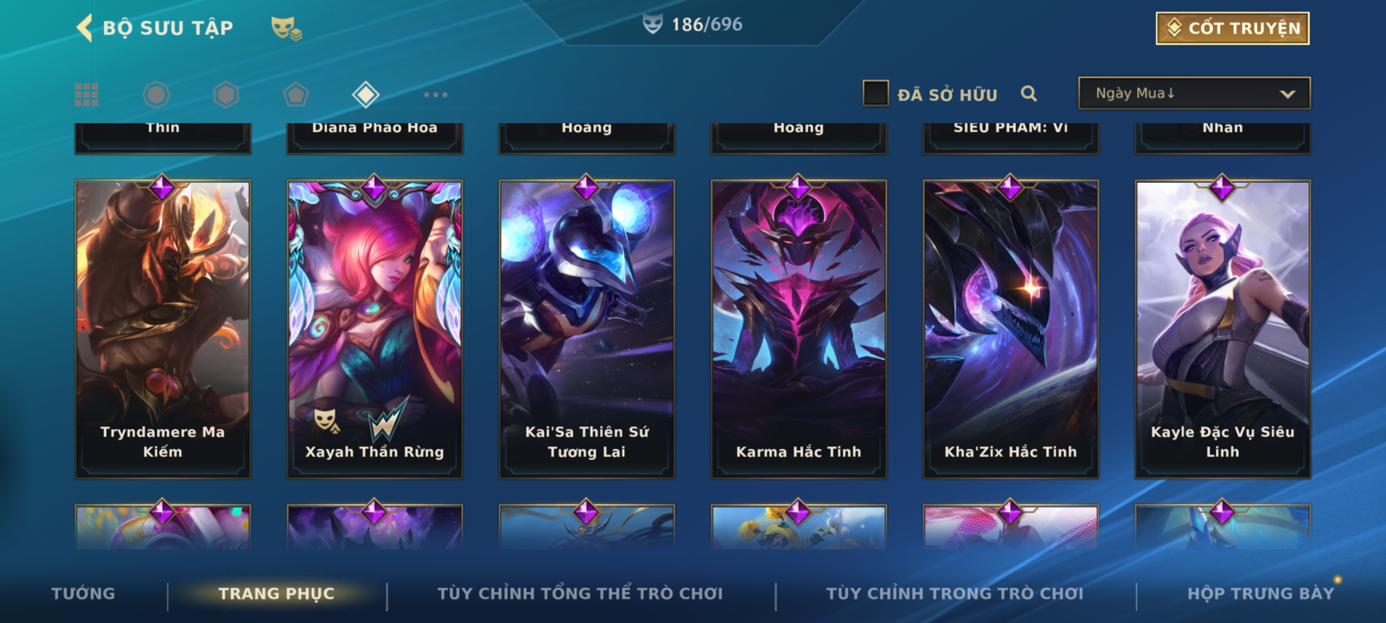1386x623 pixels.
Task: Go back using the Bộ Sưu Tập arrow
Action: click(85, 28)
